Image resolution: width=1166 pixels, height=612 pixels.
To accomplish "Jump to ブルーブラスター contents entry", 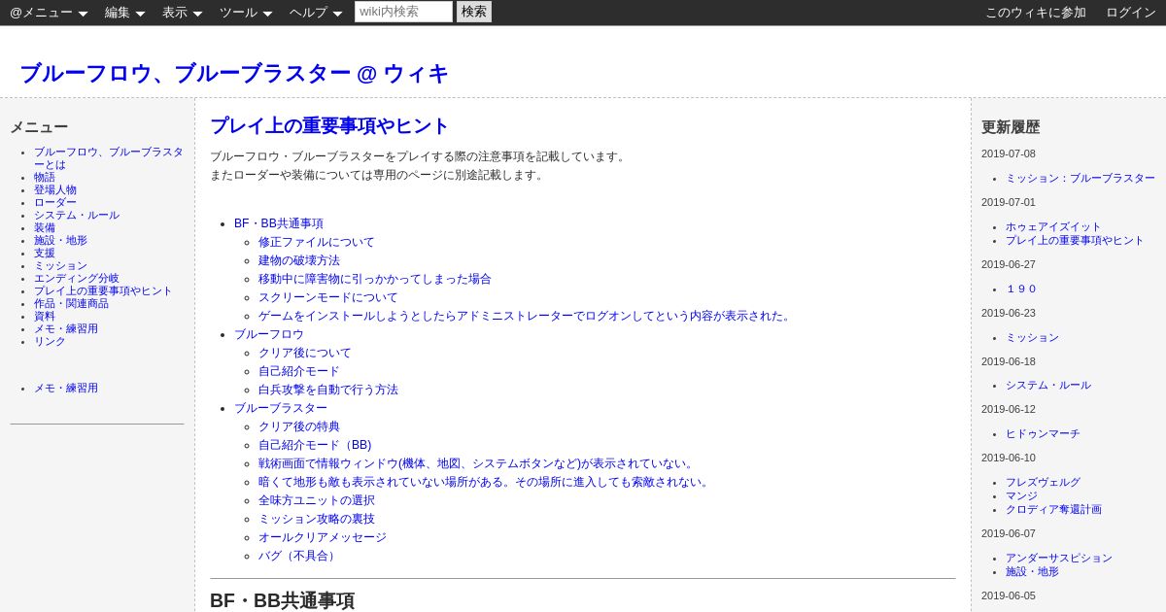I will (281, 408).
